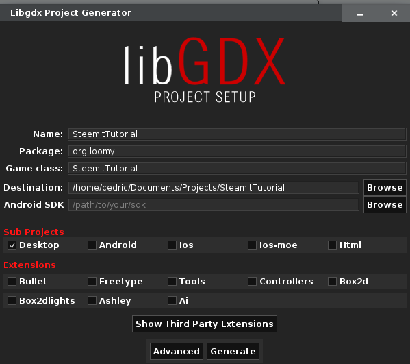Focus the Package field with org.loomy

(237, 151)
